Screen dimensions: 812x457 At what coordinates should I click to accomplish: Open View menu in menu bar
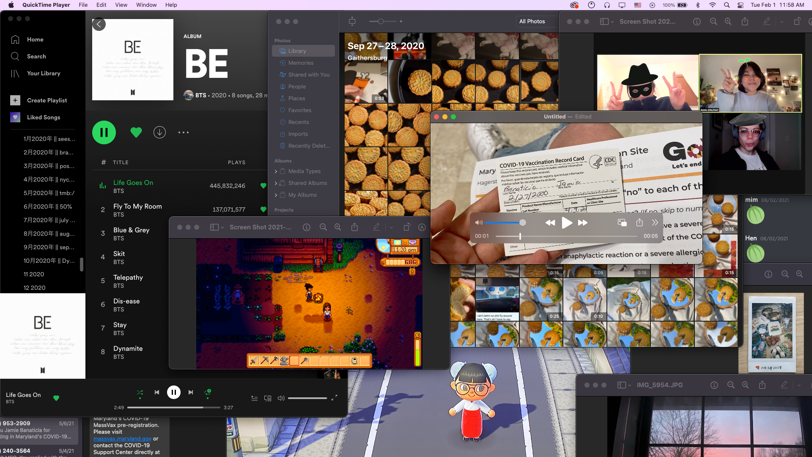121,5
